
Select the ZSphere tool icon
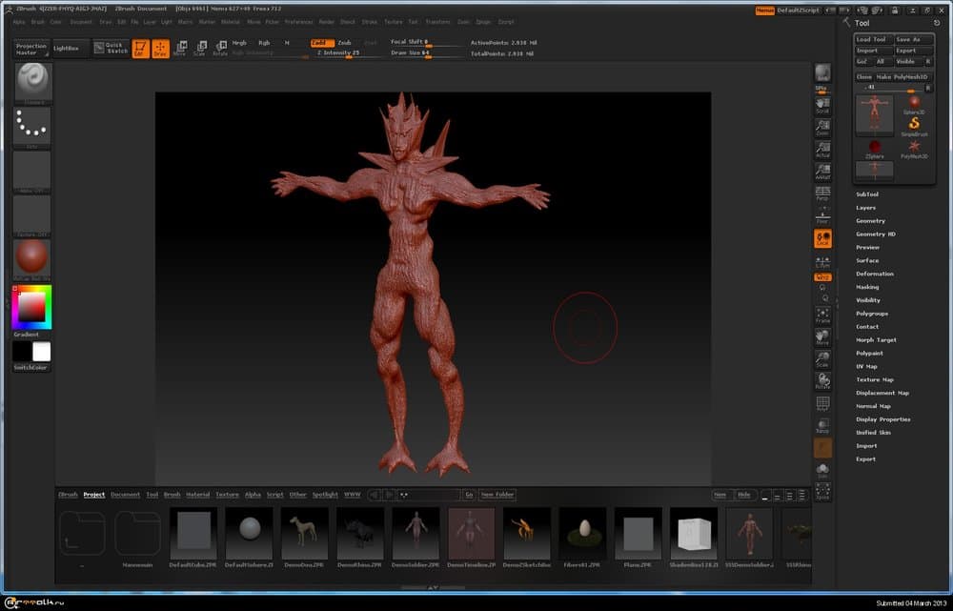874,146
